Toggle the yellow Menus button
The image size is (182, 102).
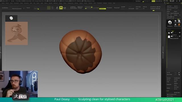153,1
